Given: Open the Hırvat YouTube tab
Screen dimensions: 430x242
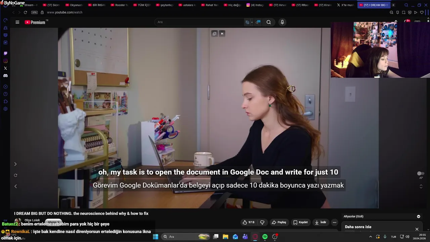Looking at the screenshot, I should coord(278,5).
